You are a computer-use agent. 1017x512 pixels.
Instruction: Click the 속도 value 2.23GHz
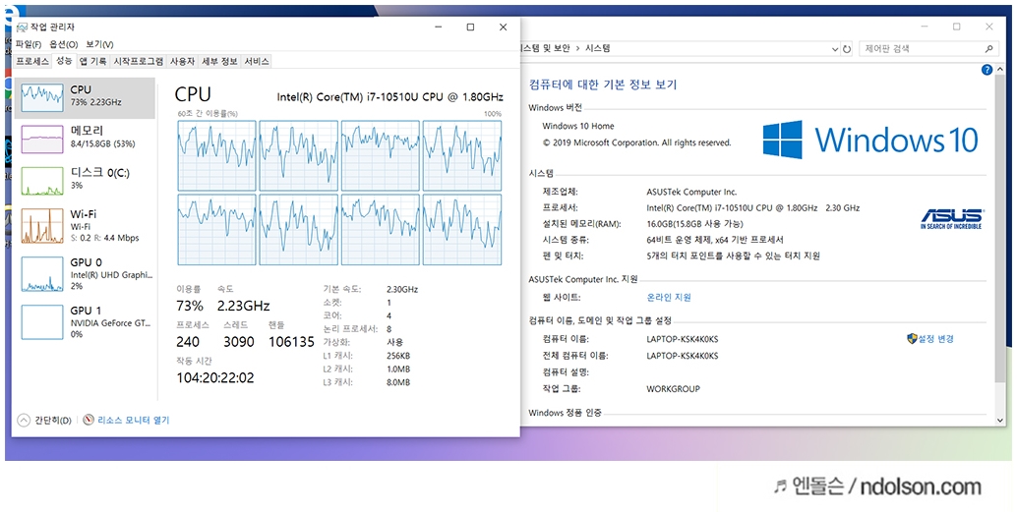(243, 306)
